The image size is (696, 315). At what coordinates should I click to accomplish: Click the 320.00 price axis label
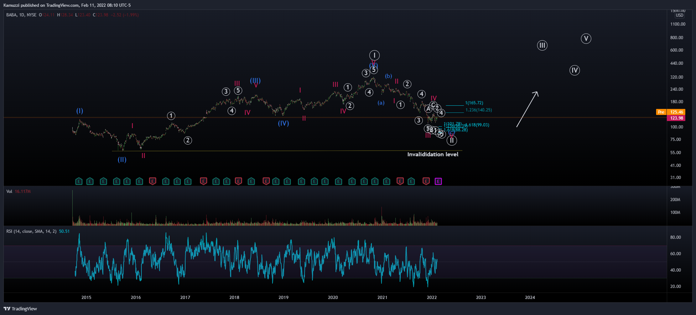pos(677,77)
